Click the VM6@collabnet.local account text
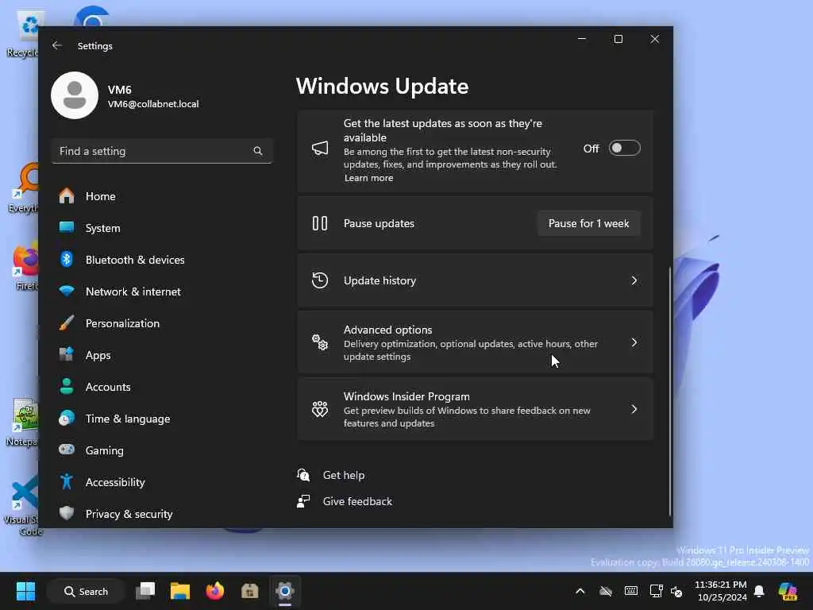This screenshot has width=813, height=610. coord(153,104)
